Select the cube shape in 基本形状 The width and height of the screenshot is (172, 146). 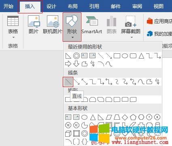tap(68, 133)
